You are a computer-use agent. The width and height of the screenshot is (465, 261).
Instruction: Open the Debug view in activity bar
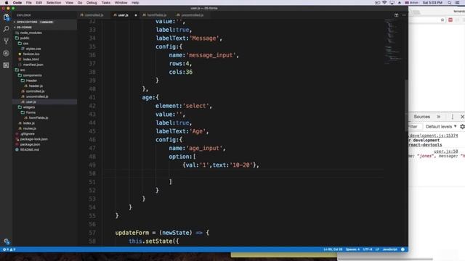[x=7, y=53]
